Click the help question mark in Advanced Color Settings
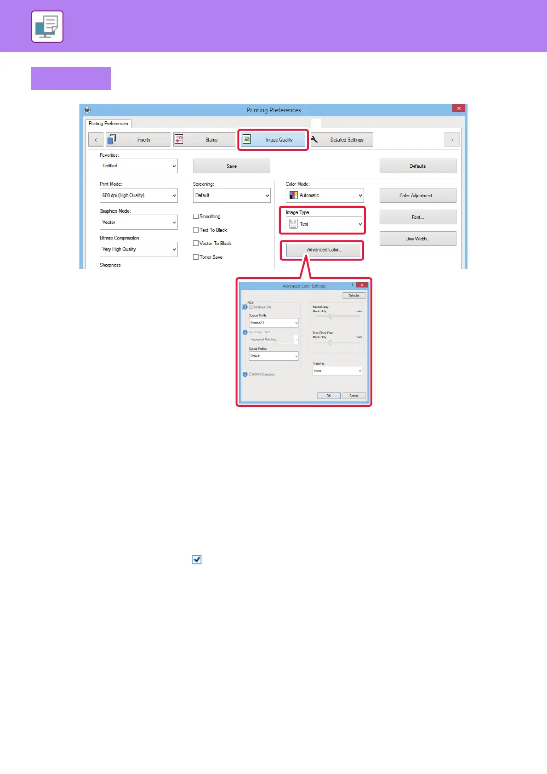 [353, 285]
